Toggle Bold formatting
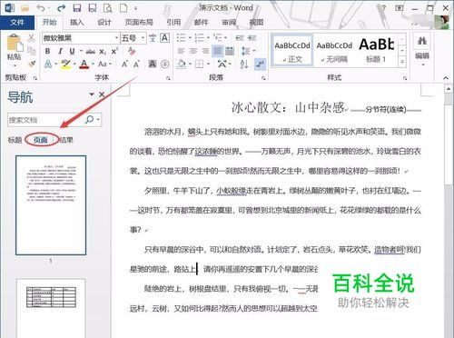Viewport: 454px width, 338px height. 47,51
